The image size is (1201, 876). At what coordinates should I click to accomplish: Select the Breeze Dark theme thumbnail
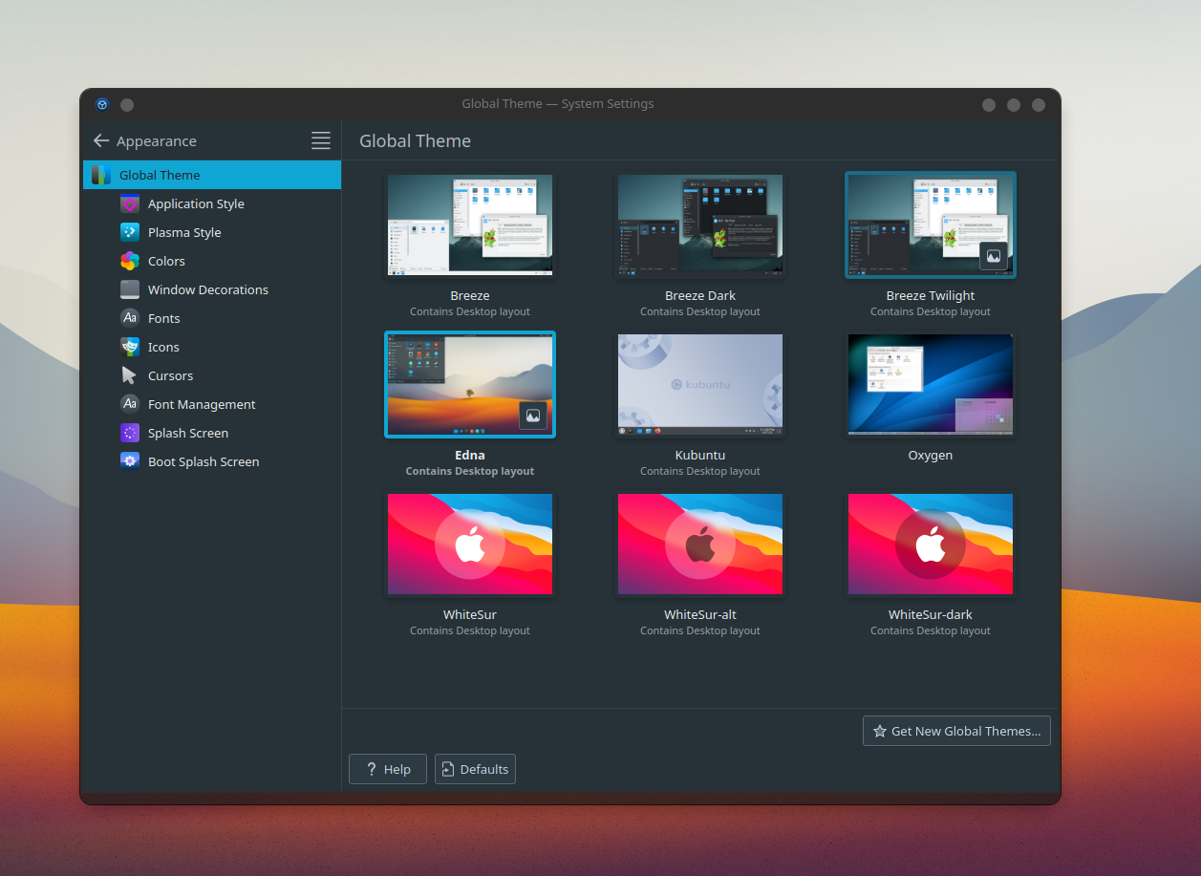coord(700,225)
